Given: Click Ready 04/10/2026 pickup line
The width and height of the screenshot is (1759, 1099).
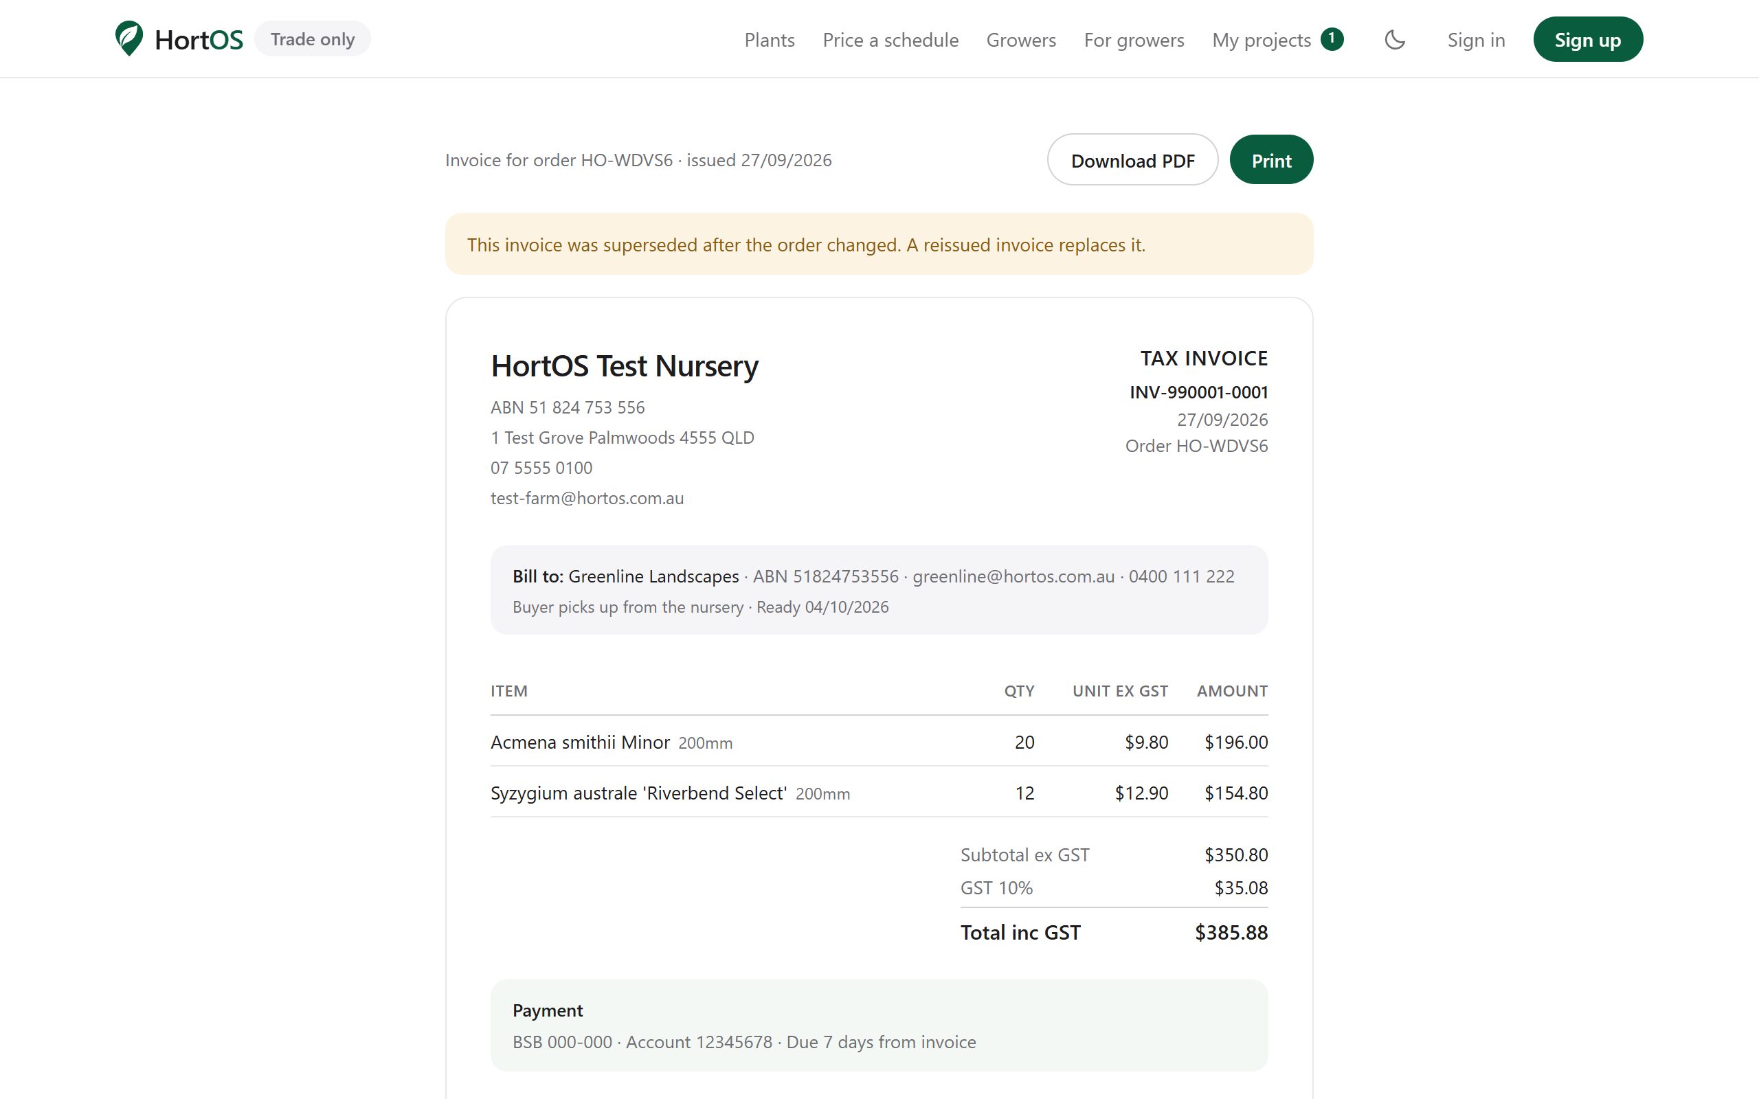Looking at the screenshot, I should [822, 608].
